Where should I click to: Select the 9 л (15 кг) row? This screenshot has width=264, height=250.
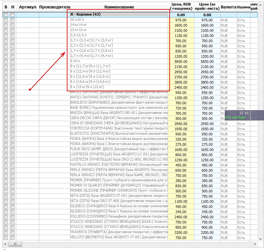(130, 87)
